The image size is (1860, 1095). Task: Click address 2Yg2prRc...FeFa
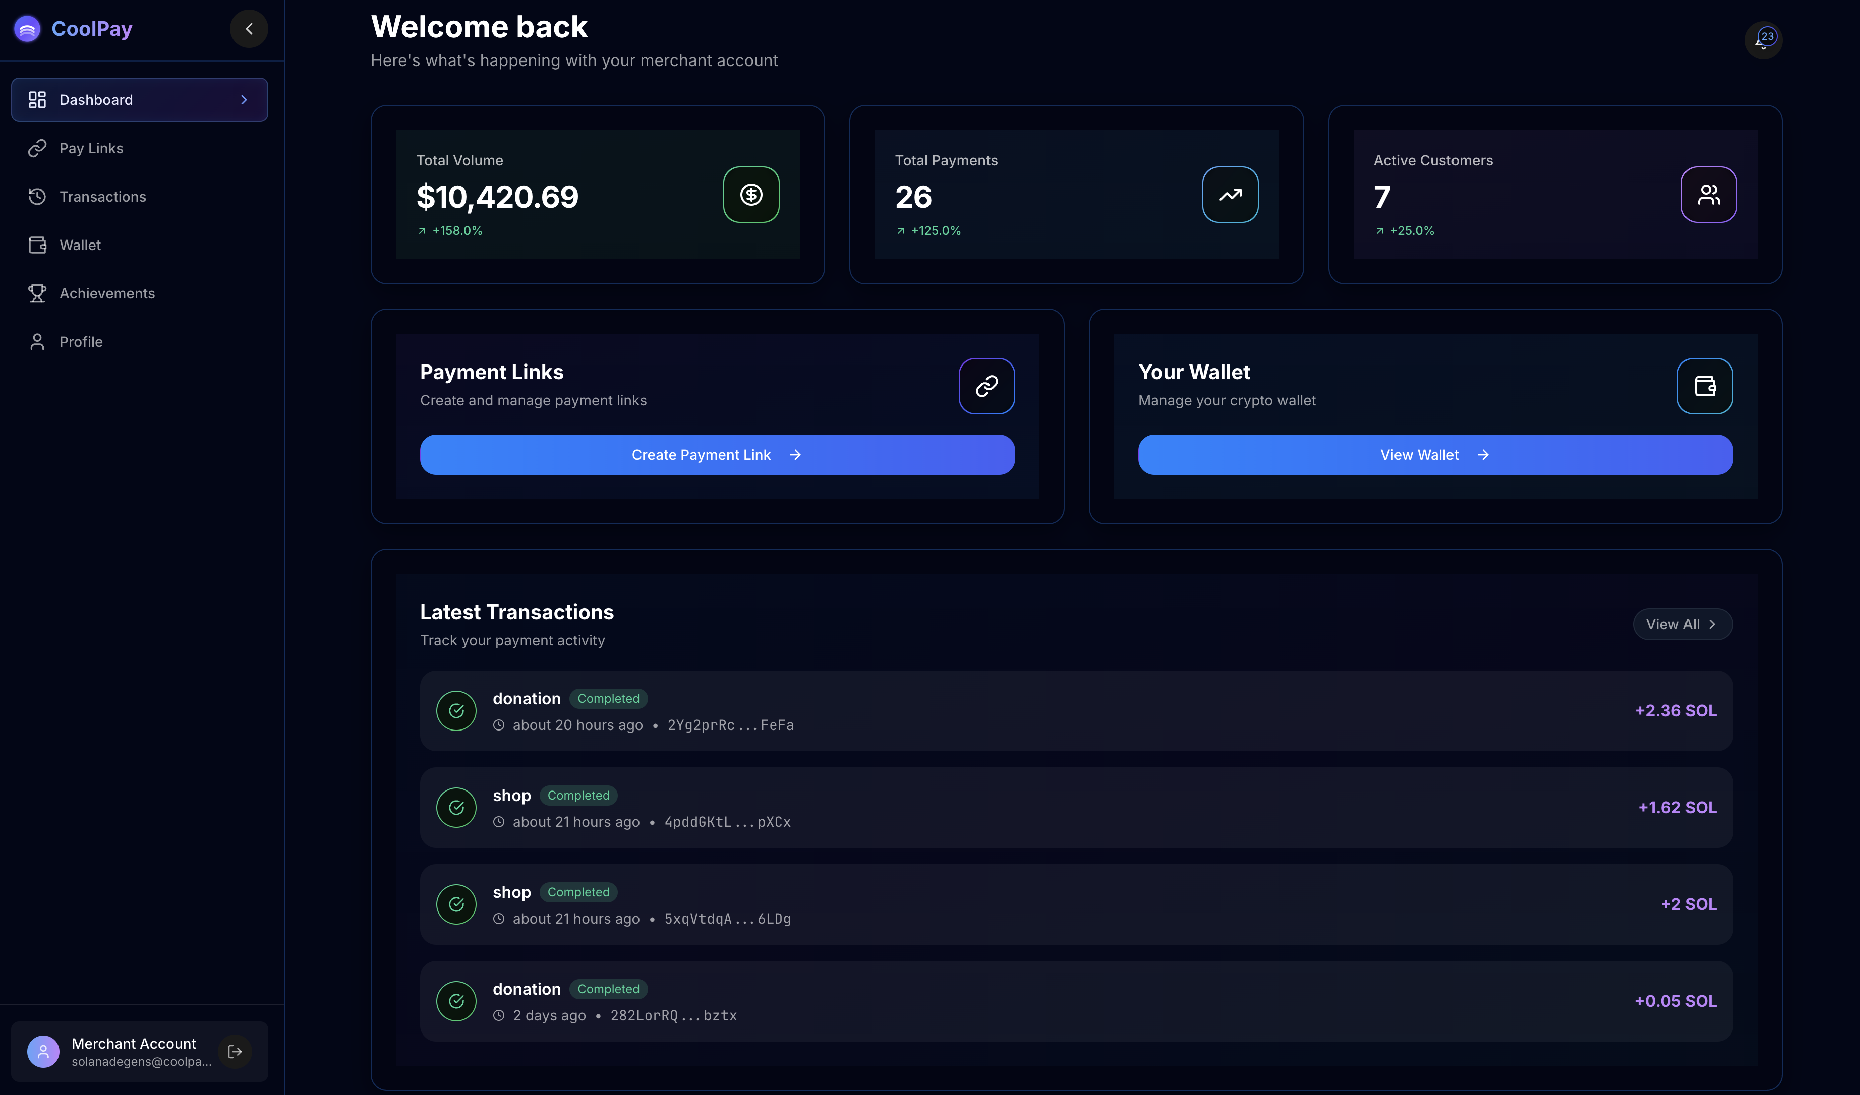click(731, 725)
